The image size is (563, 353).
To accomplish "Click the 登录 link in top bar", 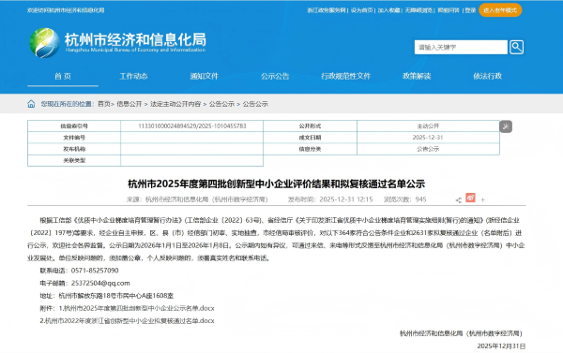I will tap(470, 10).
